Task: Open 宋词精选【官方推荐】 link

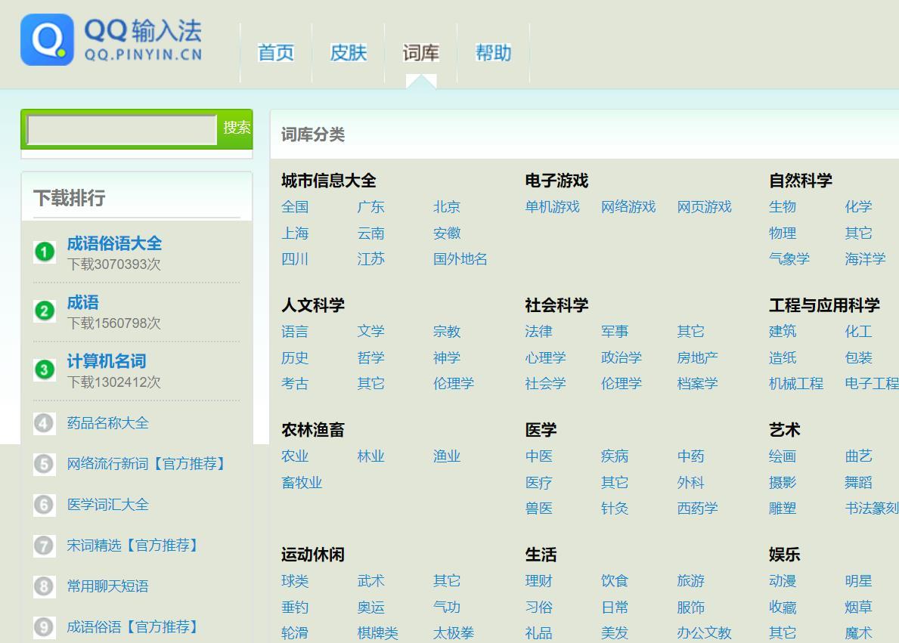Action: coord(134,545)
